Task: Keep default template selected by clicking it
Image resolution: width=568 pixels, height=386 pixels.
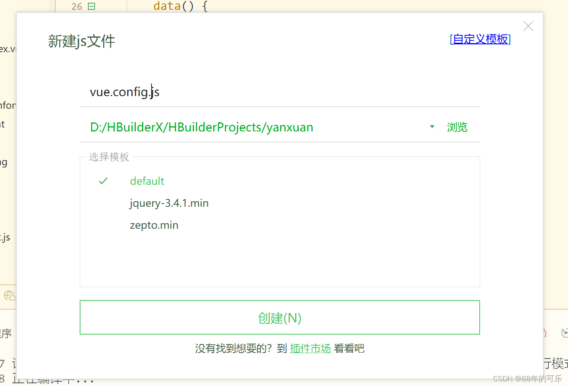Action: 147,181
